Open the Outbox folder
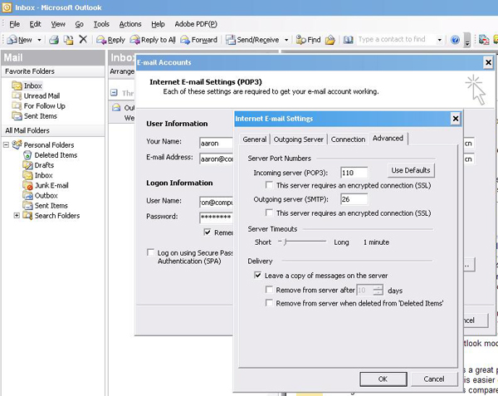Image resolution: width=498 pixels, height=396 pixels. coord(46,196)
